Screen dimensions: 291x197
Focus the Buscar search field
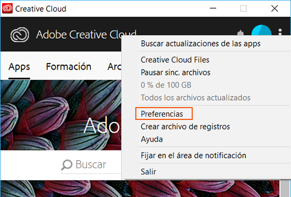click(x=91, y=164)
